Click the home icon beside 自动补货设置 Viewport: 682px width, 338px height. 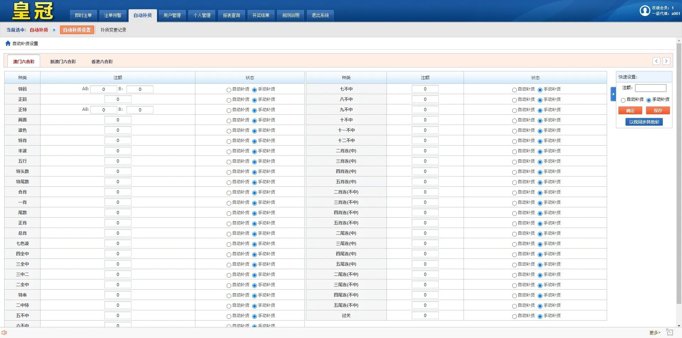pyautogui.click(x=8, y=43)
